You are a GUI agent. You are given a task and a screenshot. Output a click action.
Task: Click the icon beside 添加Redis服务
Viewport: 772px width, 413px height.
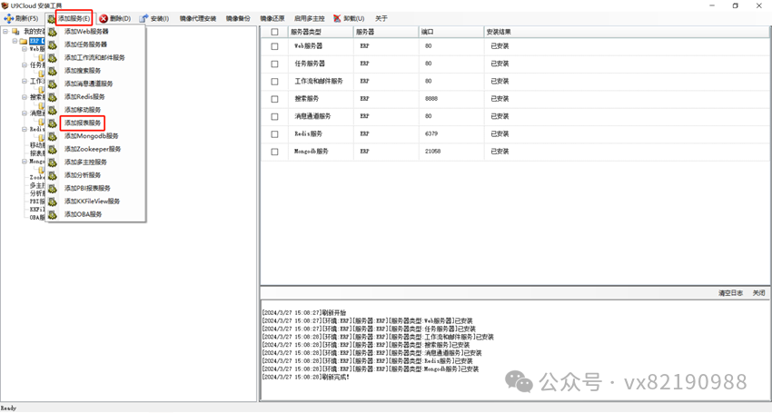[54, 96]
